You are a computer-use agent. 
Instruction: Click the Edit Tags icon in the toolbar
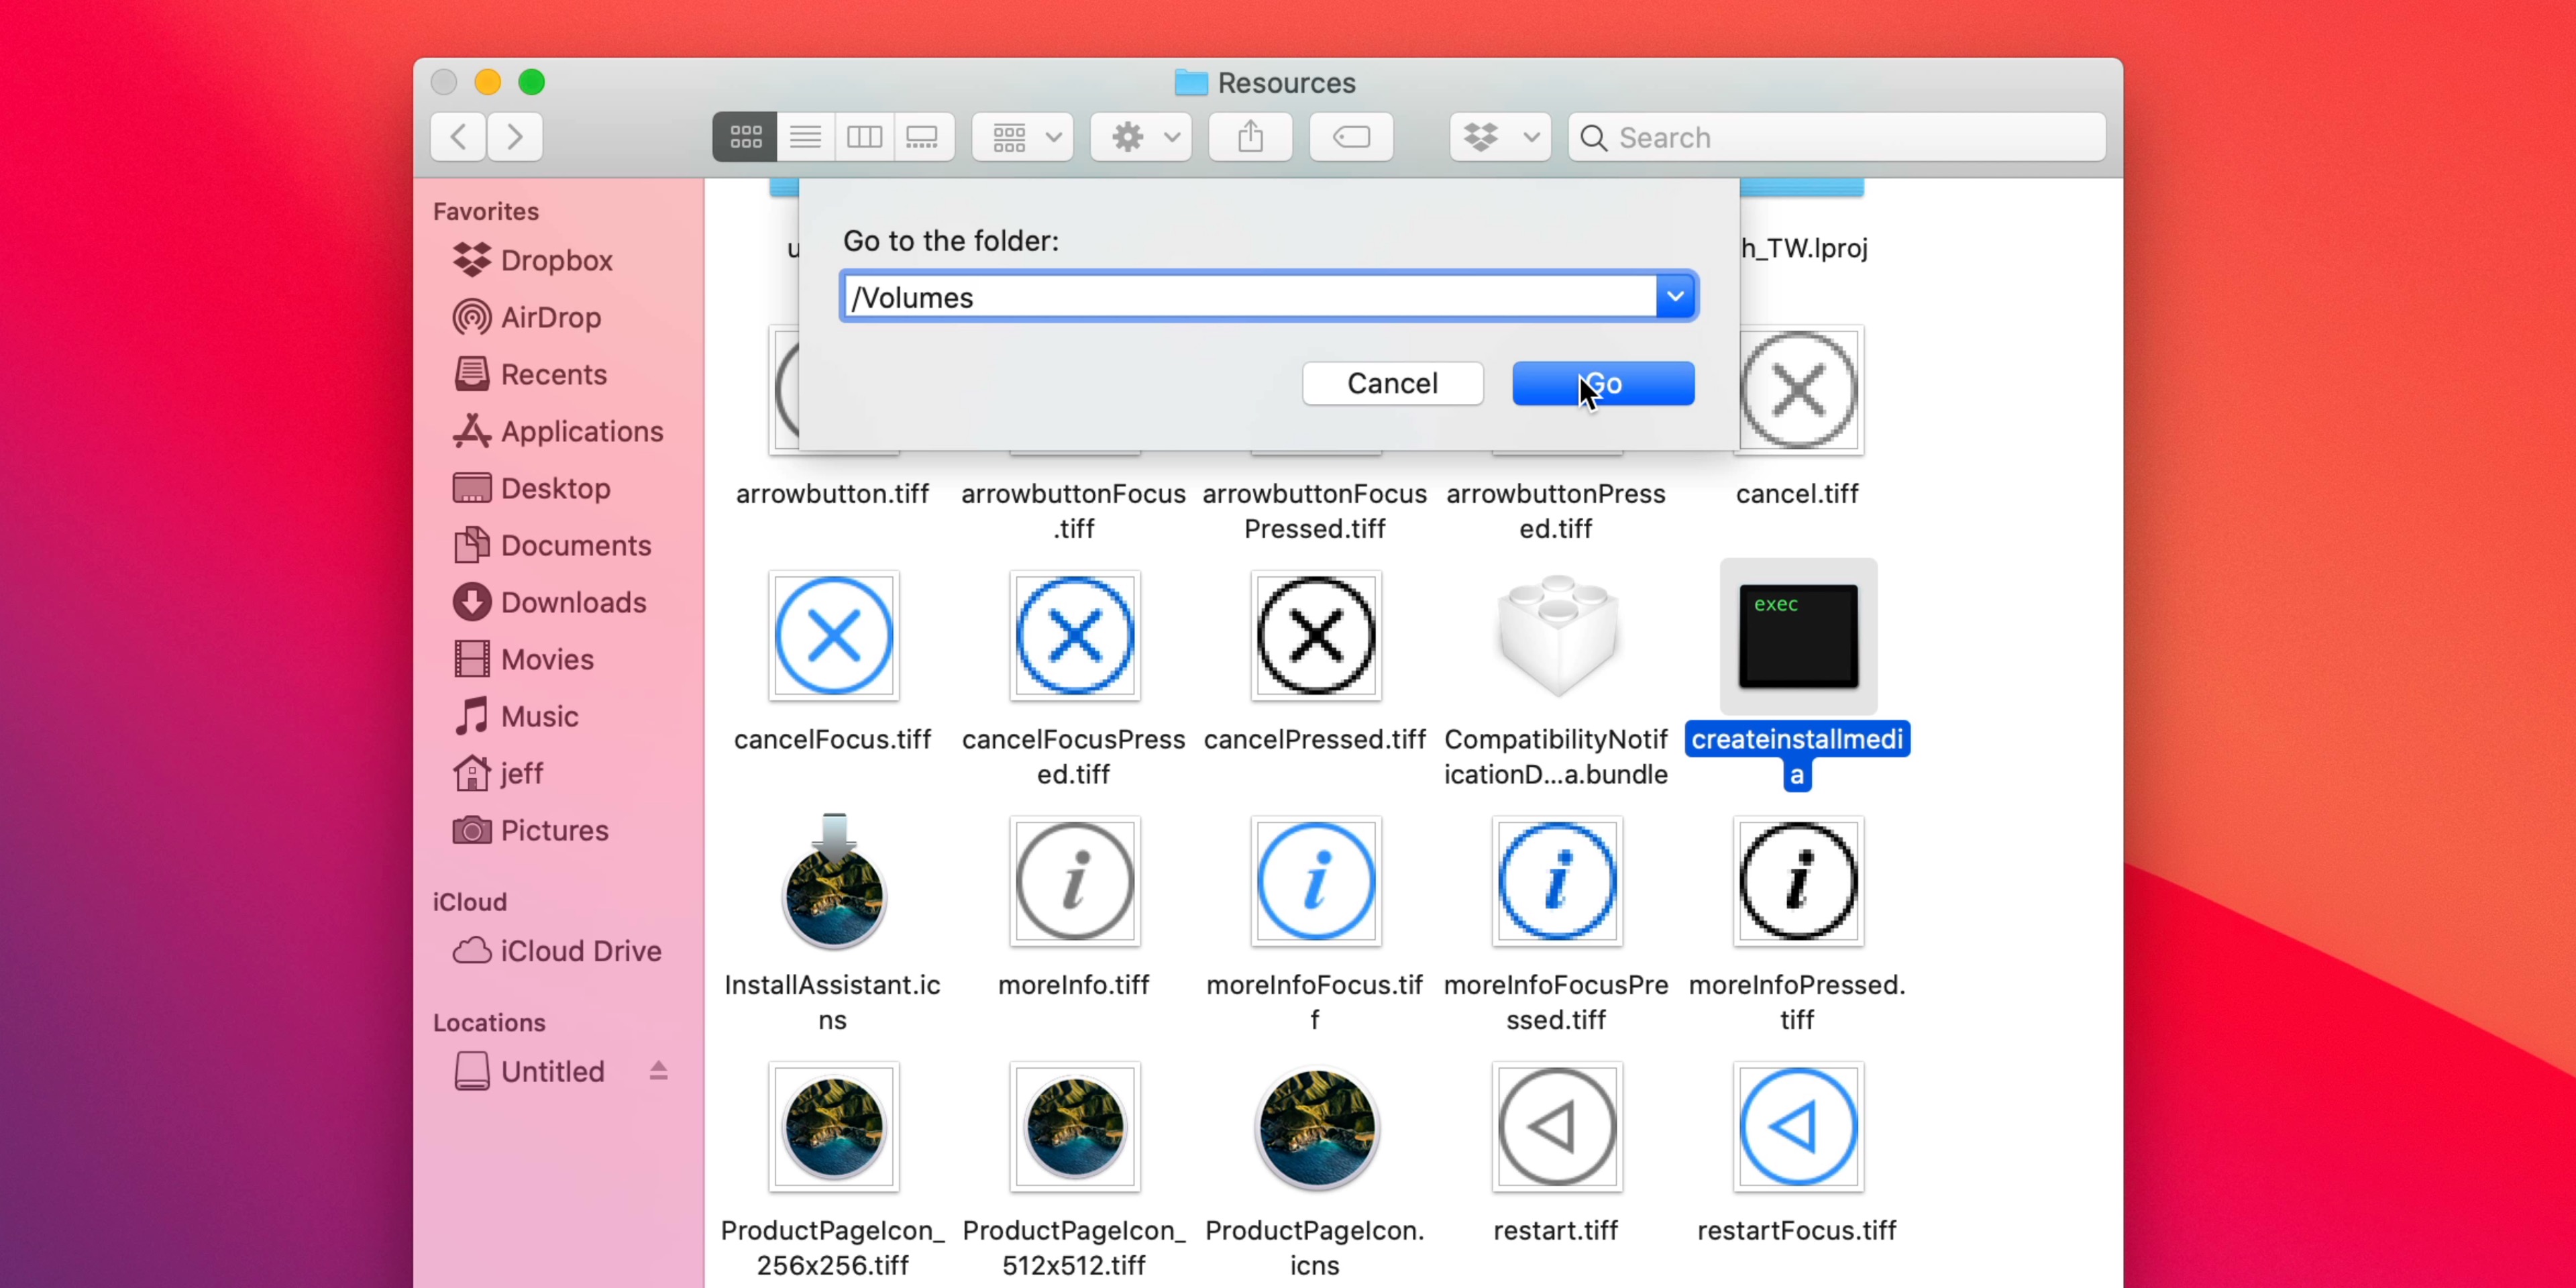point(1350,137)
